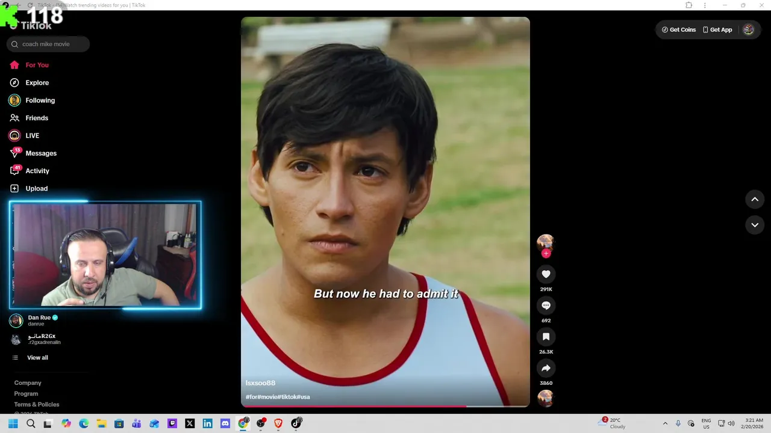Open creator lsxsoo88's profile
The width and height of the screenshot is (771, 433).
pos(260,383)
